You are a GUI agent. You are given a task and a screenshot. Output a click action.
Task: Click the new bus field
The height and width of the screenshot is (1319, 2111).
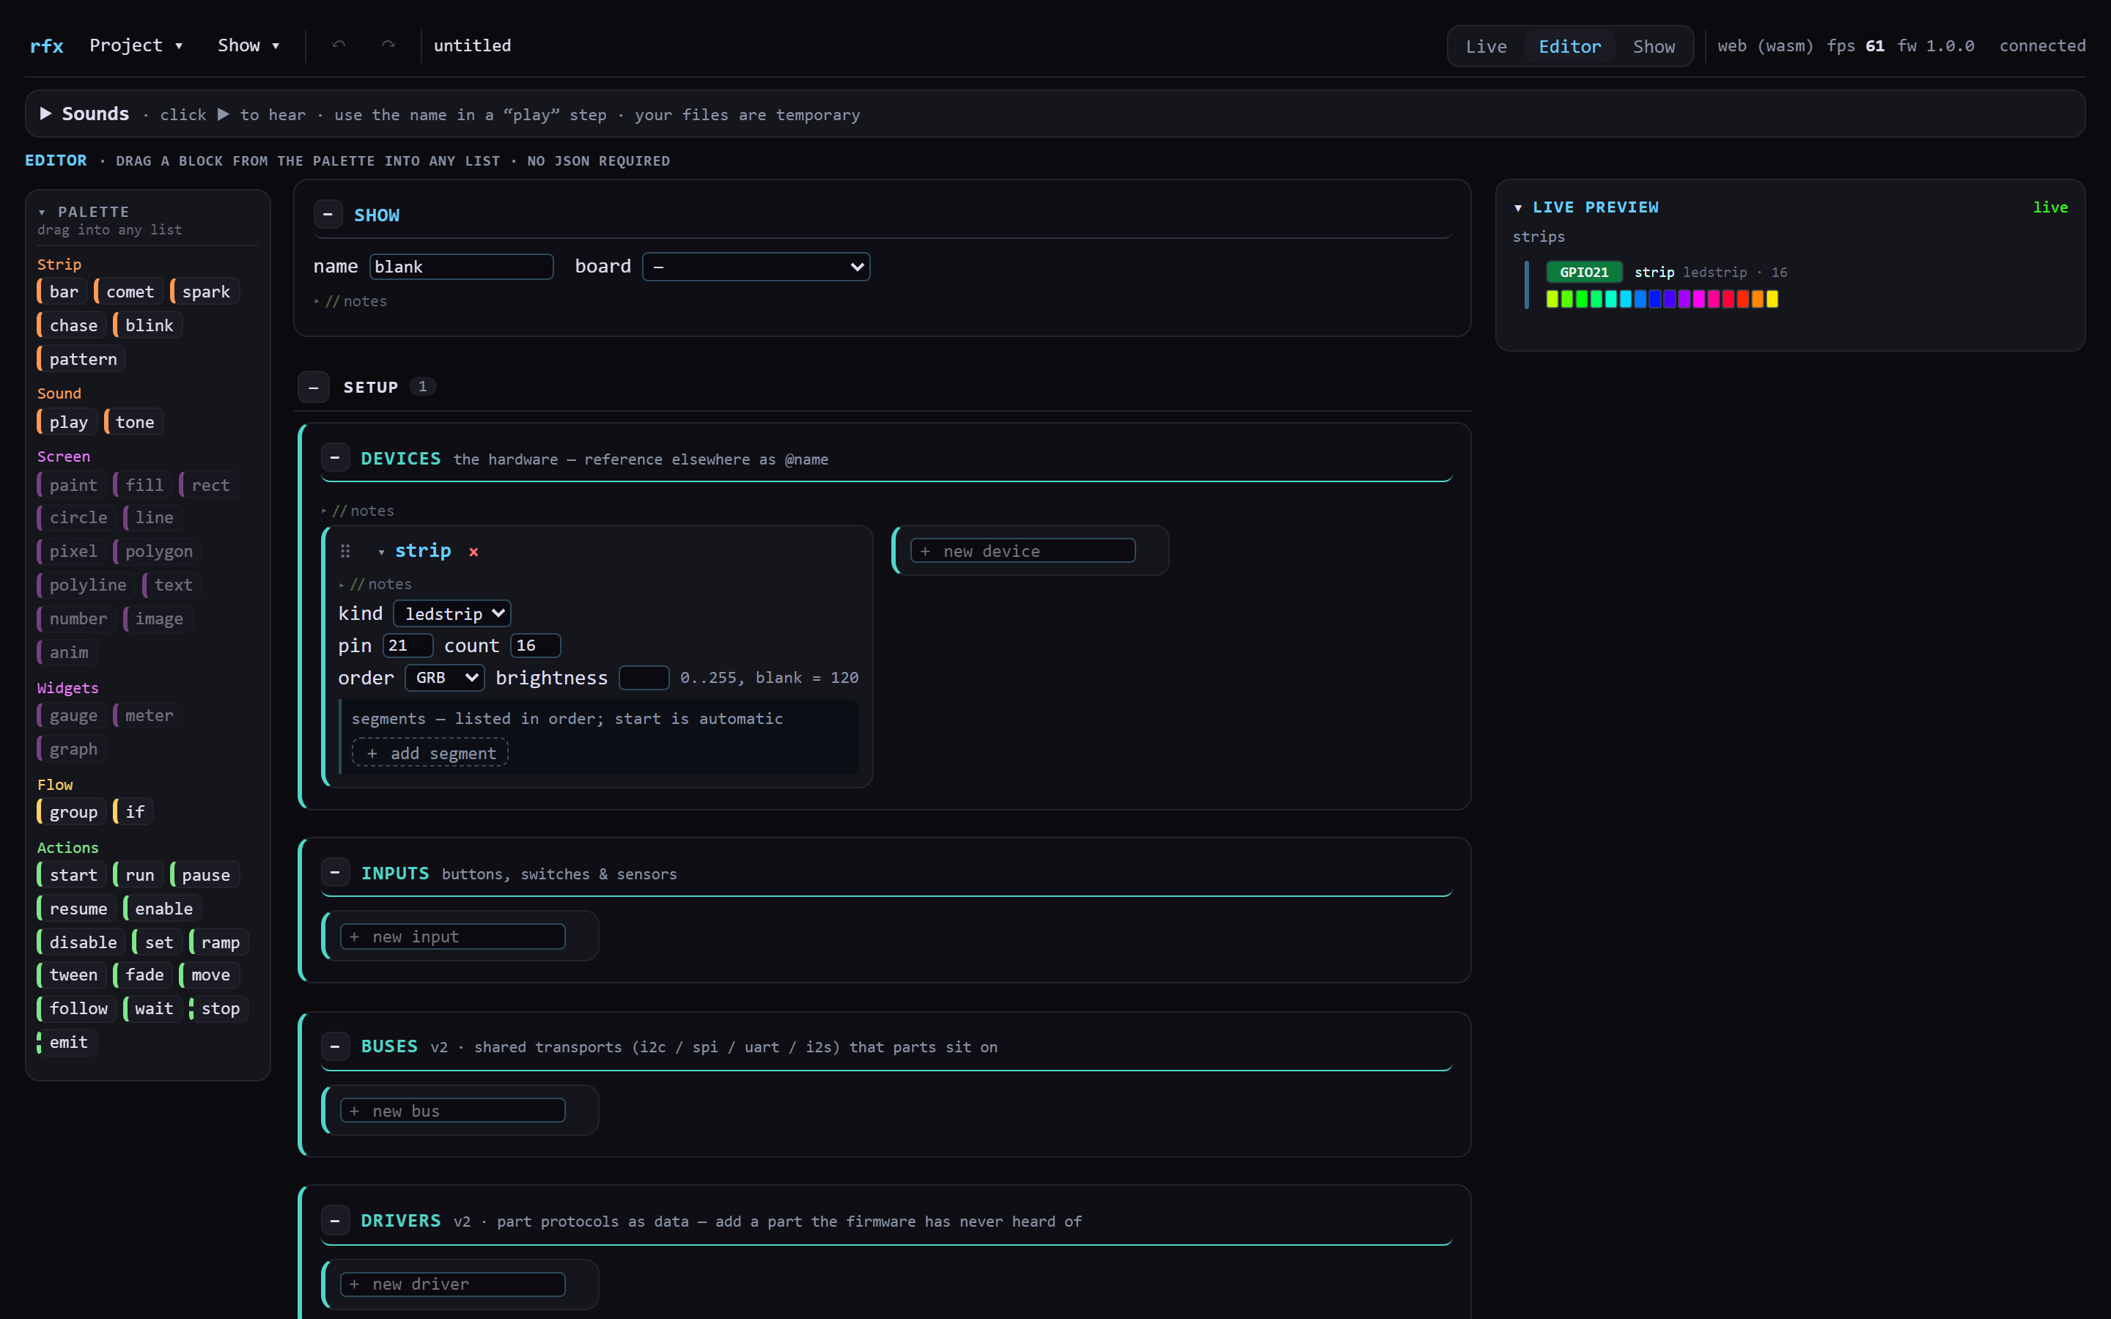click(453, 1110)
